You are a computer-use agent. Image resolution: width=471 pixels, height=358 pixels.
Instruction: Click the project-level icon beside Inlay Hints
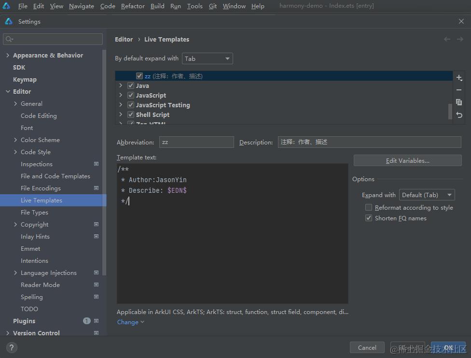(96, 236)
